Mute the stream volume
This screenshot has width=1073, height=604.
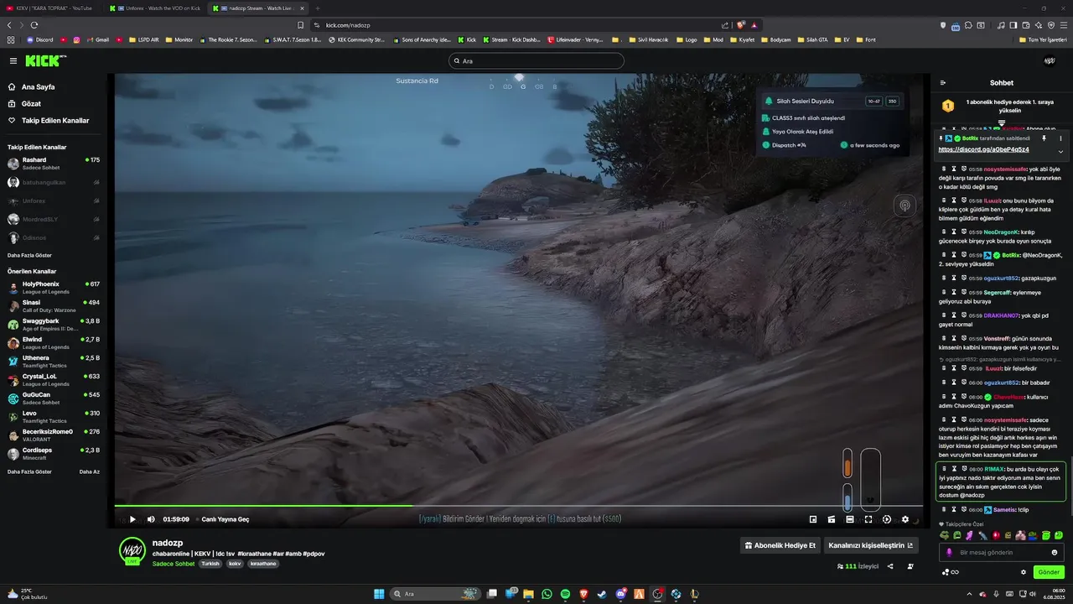point(151,519)
